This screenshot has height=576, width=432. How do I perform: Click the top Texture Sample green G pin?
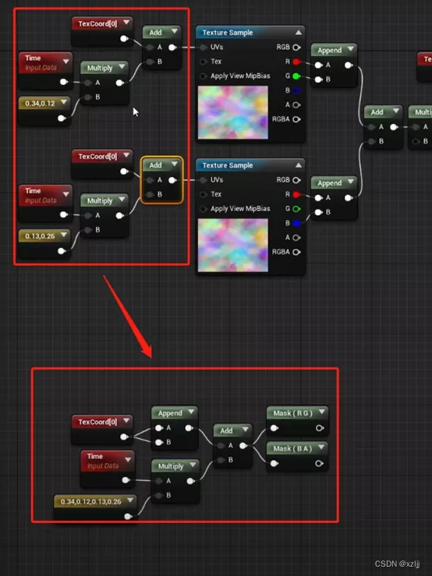(x=296, y=76)
